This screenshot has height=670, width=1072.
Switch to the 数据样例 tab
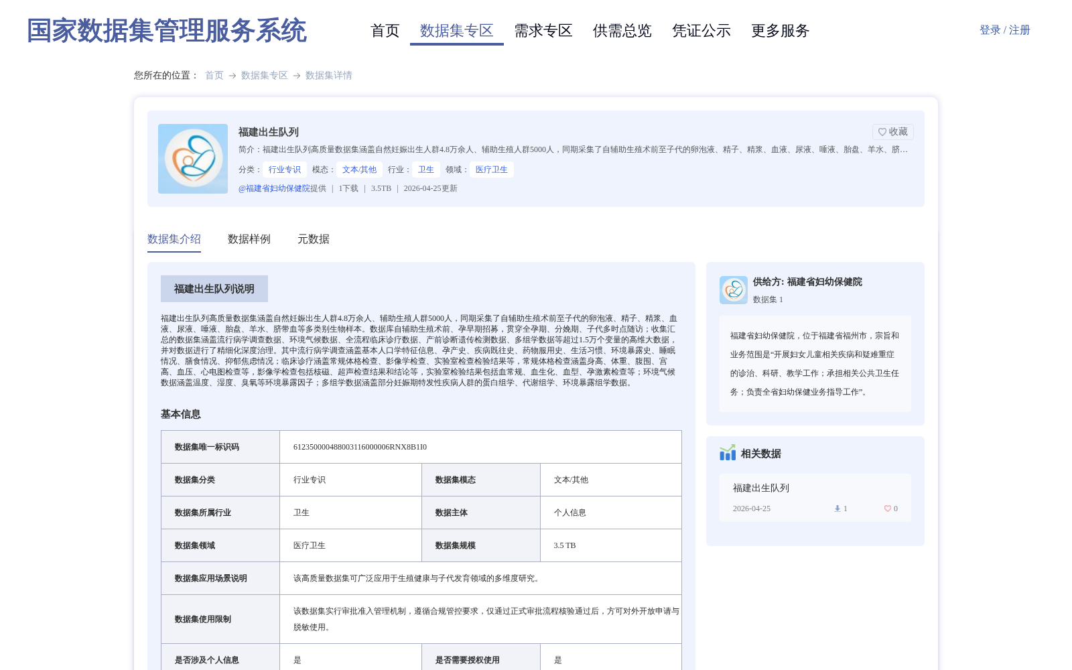pyautogui.click(x=249, y=239)
